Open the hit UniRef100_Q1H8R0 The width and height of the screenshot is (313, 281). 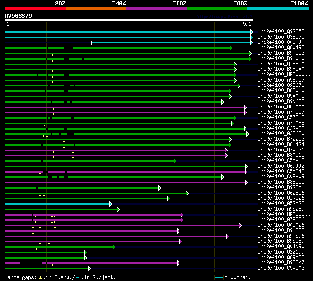pos(281,64)
